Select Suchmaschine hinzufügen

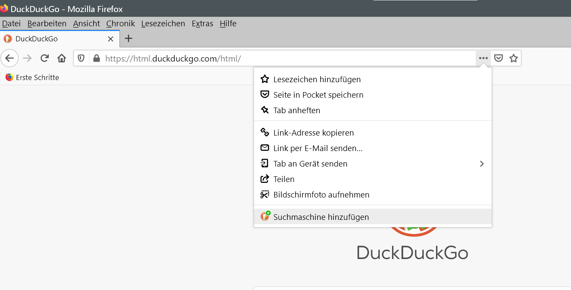click(x=321, y=217)
